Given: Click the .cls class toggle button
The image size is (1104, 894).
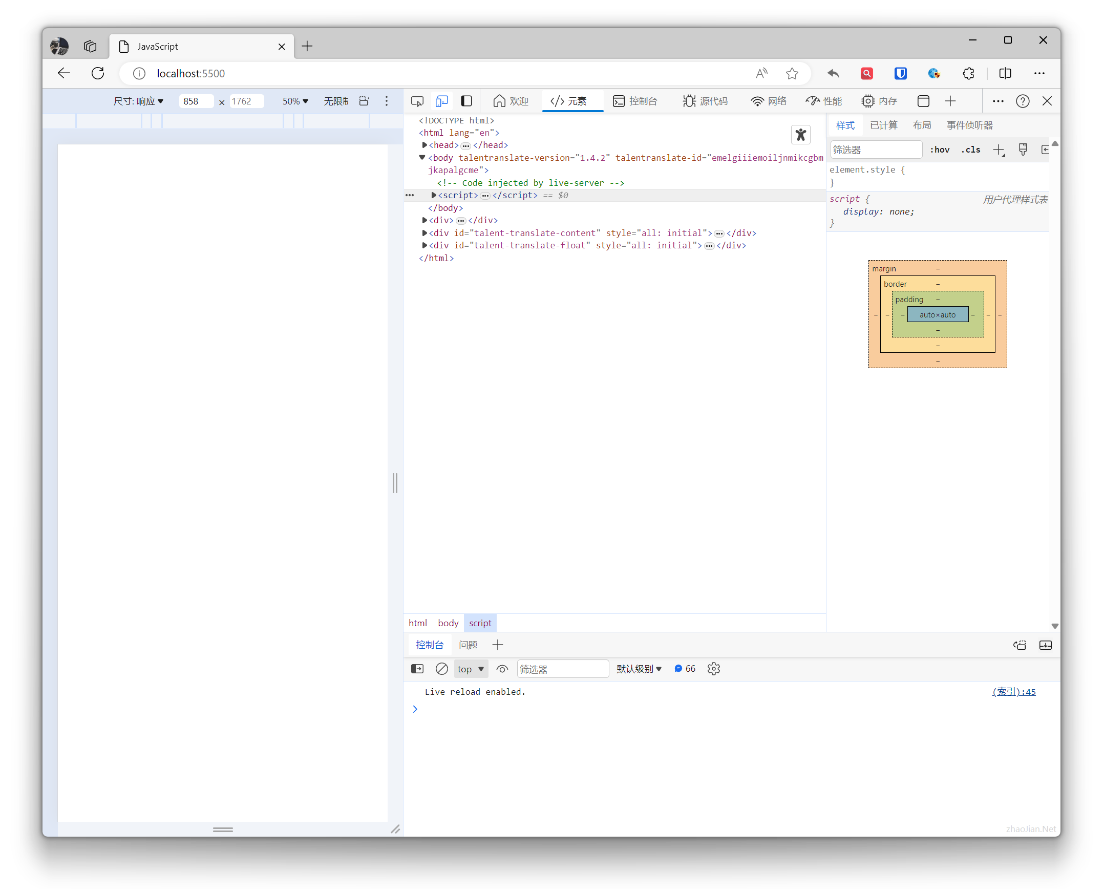Looking at the screenshot, I should click(971, 150).
